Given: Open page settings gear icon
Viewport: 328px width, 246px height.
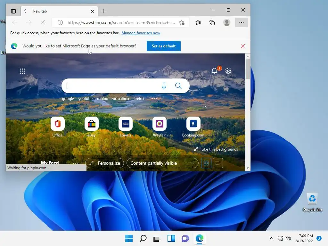Looking at the screenshot, I should click(x=228, y=71).
